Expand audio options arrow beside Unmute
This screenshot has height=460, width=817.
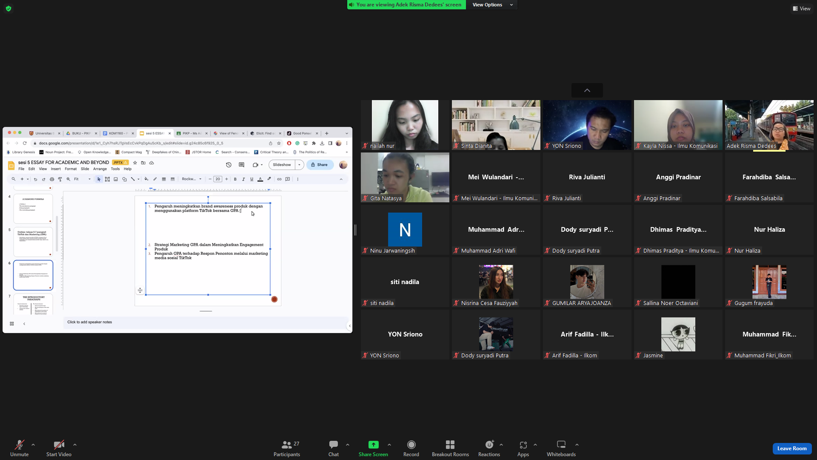click(x=33, y=445)
